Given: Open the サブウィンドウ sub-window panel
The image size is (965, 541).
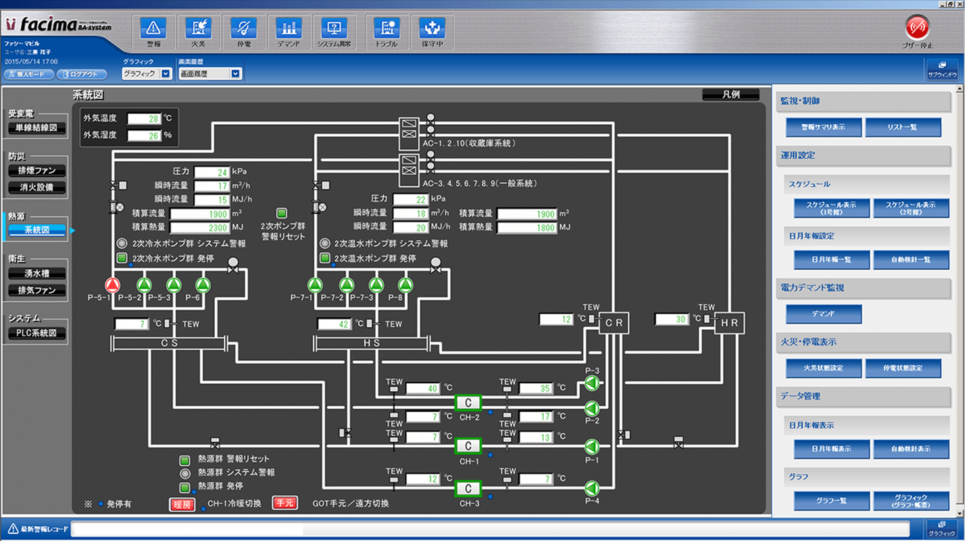Looking at the screenshot, I should [x=942, y=69].
